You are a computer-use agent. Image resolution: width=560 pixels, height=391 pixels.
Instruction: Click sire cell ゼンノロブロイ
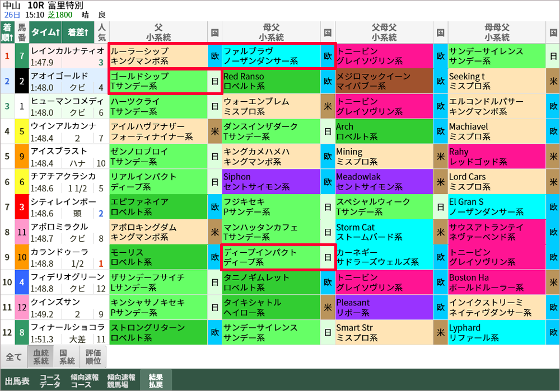(x=158, y=156)
